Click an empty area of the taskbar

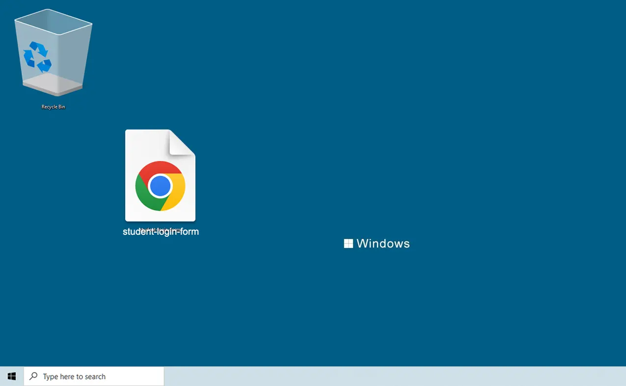(393, 376)
